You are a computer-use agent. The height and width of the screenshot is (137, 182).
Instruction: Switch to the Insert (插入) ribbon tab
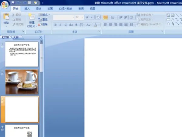(x=27, y=9)
